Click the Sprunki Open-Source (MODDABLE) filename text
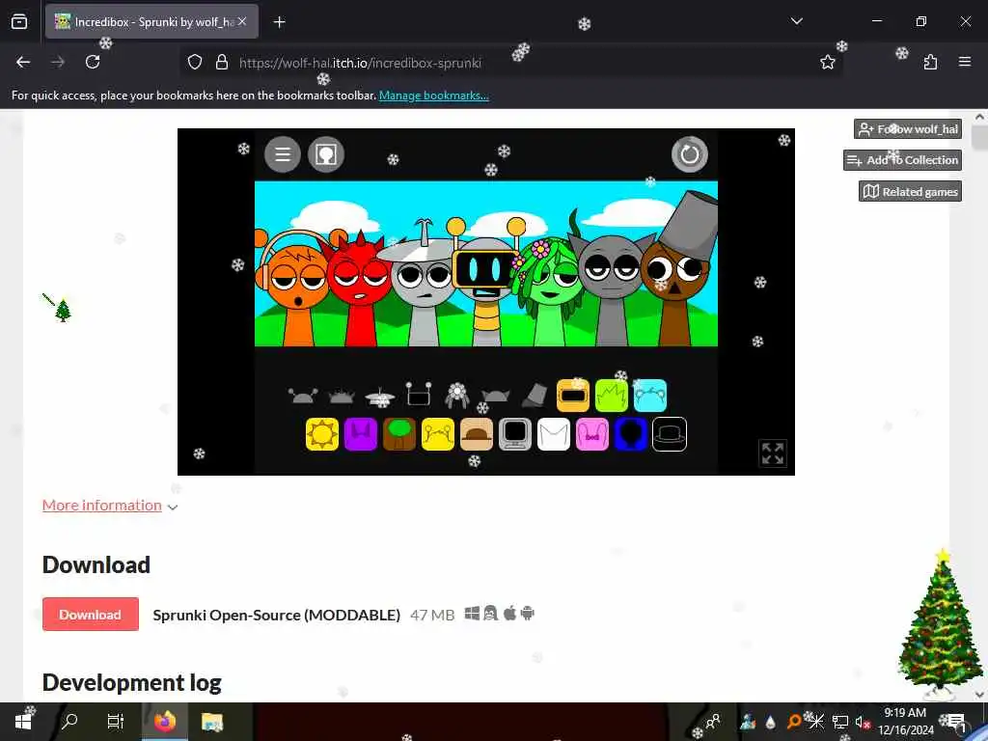 click(x=277, y=615)
